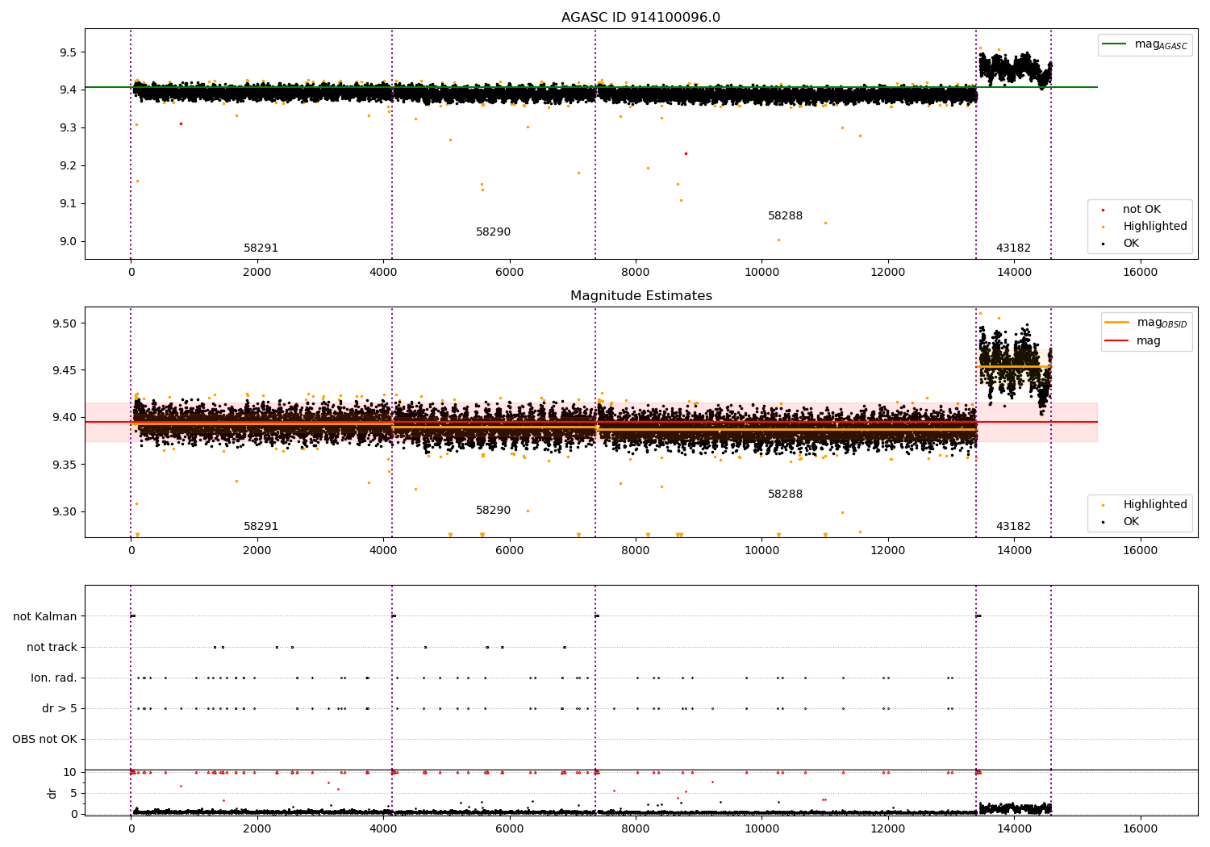Click the "Magnitude Estimates" plot title
Screen dimensions: 1210x847
pos(640,296)
